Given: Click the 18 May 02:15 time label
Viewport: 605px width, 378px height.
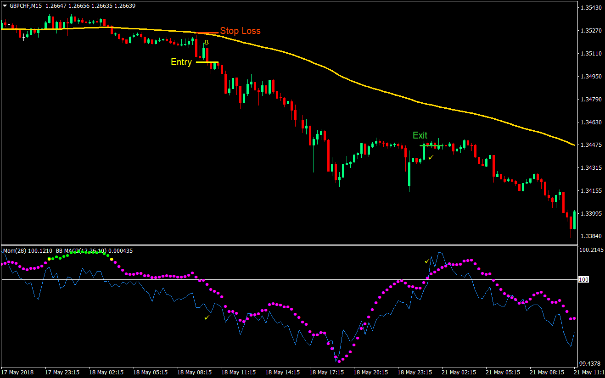Looking at the screenshot, I should 106,372.
